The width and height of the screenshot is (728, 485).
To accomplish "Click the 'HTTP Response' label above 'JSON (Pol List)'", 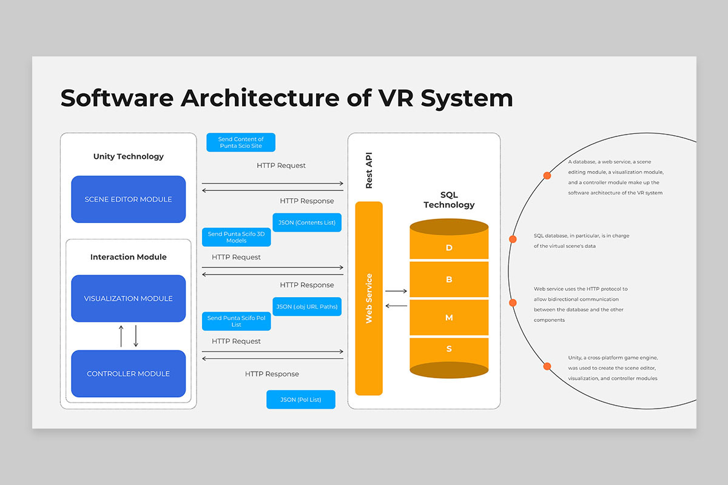I will coord(272,374).
